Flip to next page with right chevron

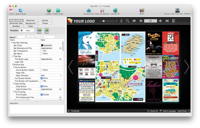187,67
